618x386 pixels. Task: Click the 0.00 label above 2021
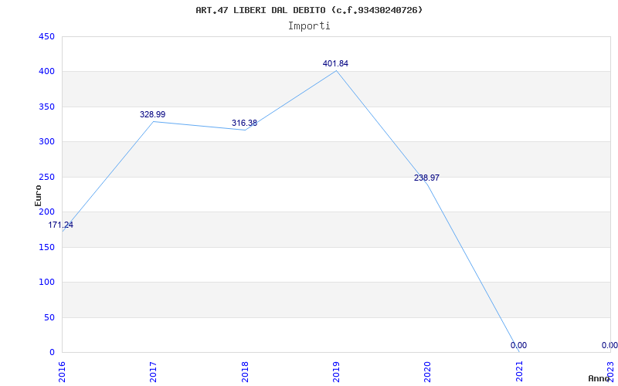tap(518, 345)
